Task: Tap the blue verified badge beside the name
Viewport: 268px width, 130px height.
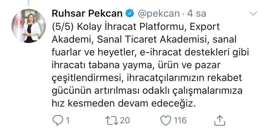Action: (x=130, y=13)
